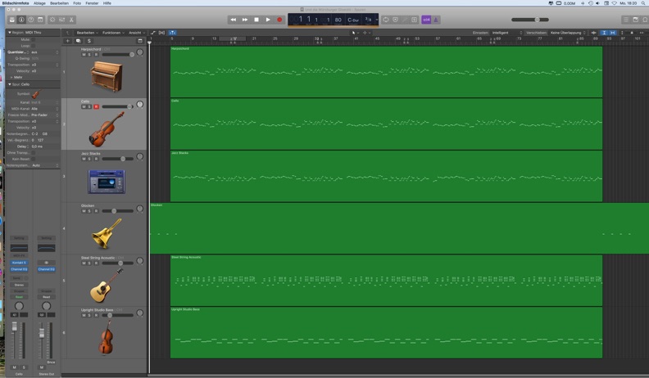Viewport: 649px width, 378px height.
Task: Open the Note Pads button
Action: 636,20
